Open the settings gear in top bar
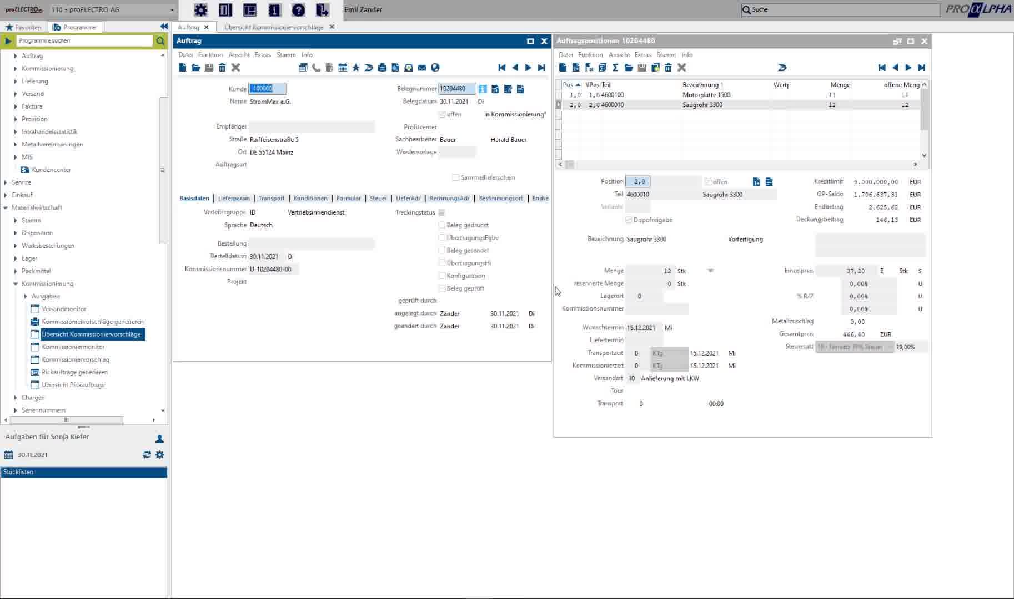 tap(200, 9)
